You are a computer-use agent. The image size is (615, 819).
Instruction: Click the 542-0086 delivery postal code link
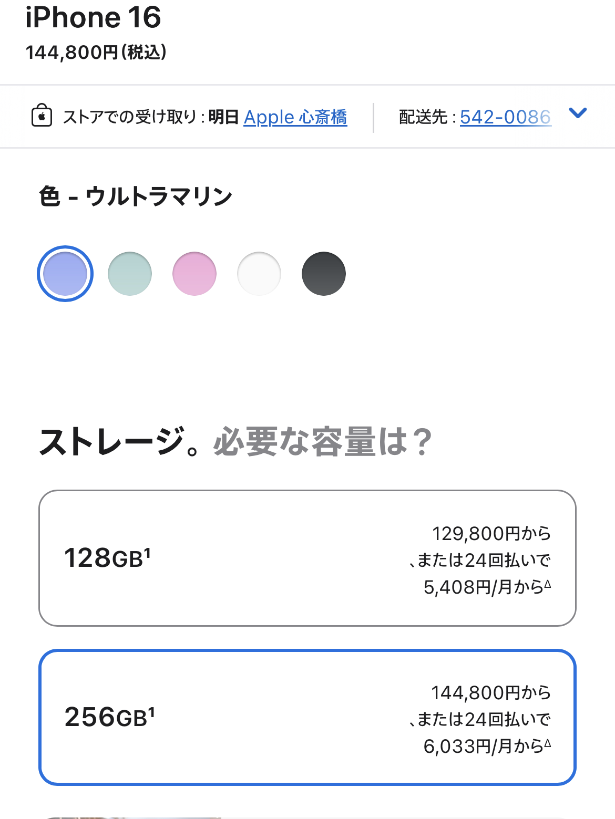pos(505,117)
